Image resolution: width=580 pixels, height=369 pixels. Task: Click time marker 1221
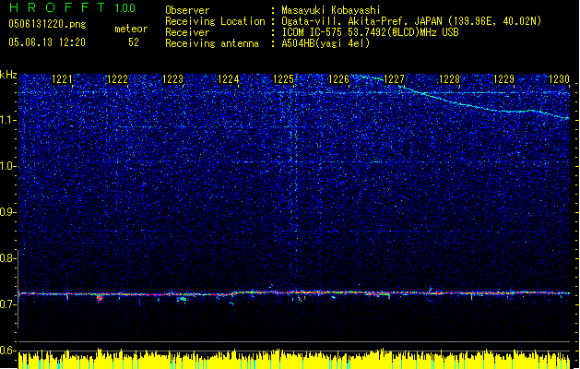(x=62, y=79)
